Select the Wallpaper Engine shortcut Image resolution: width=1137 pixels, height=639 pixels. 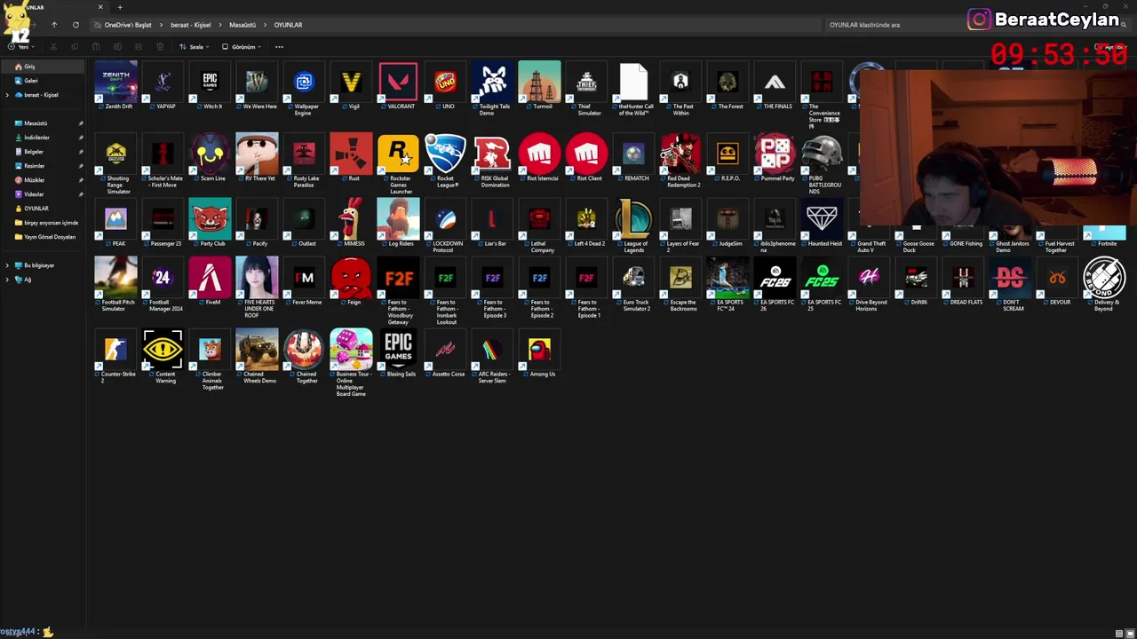point(304,89)
